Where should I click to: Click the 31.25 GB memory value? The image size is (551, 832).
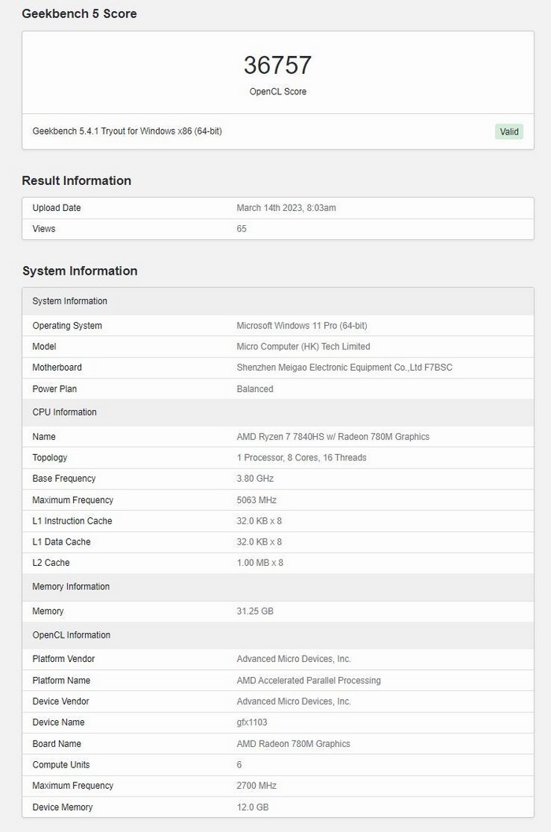pos(255,612)
